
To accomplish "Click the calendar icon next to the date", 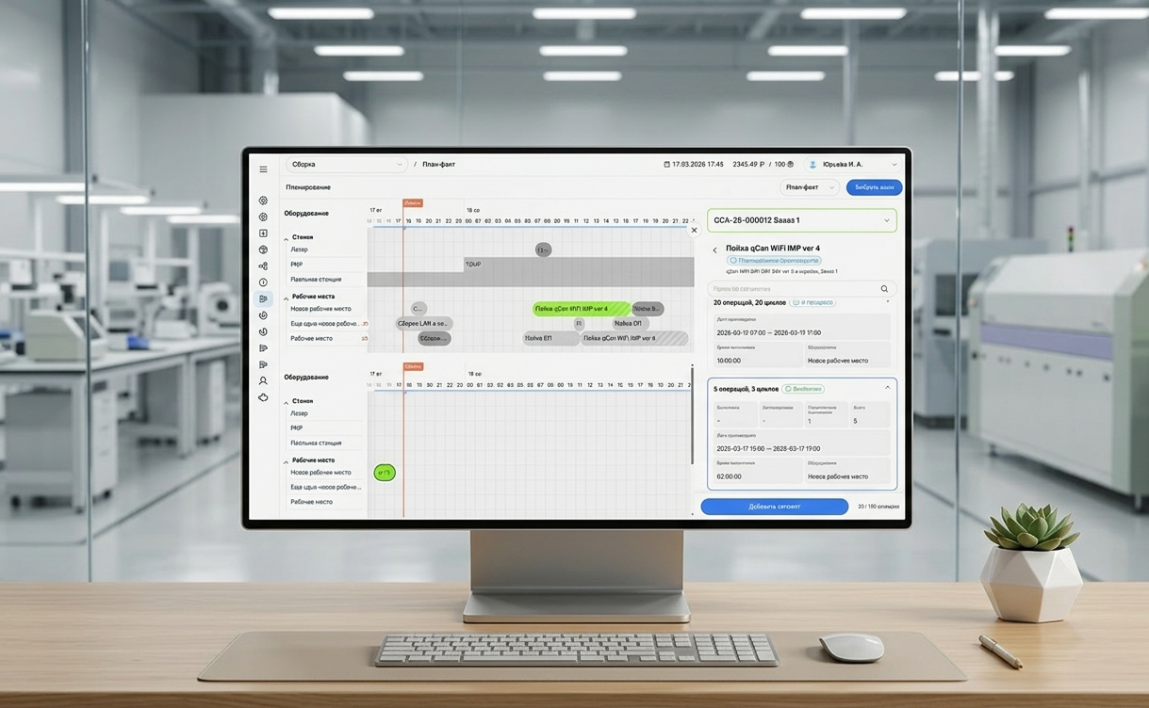I will [666, 165].
